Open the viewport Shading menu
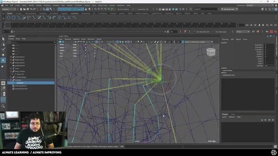Screen dimensions: 278x156 click(x=68, y=39)
